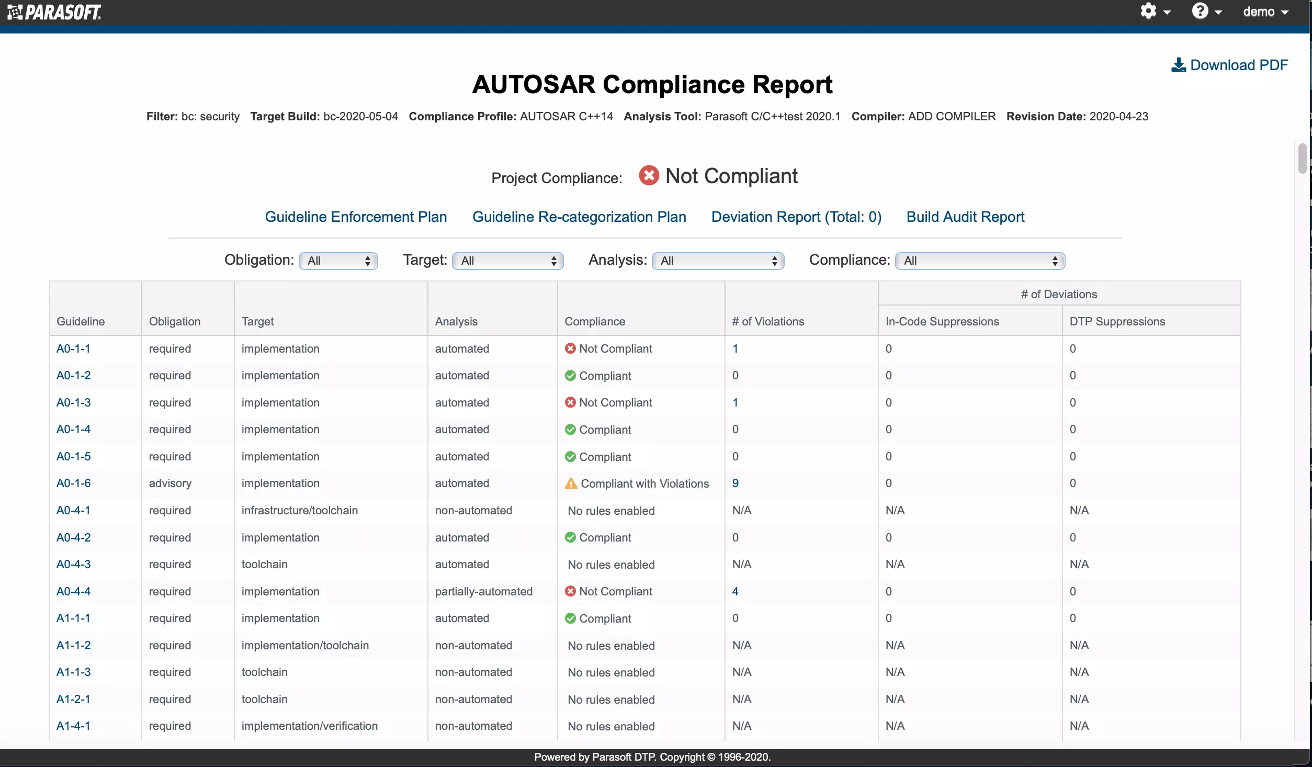Open the Compliance filter dropdown
Screen dimensions: 1312x767
click(x=980, y=261)
